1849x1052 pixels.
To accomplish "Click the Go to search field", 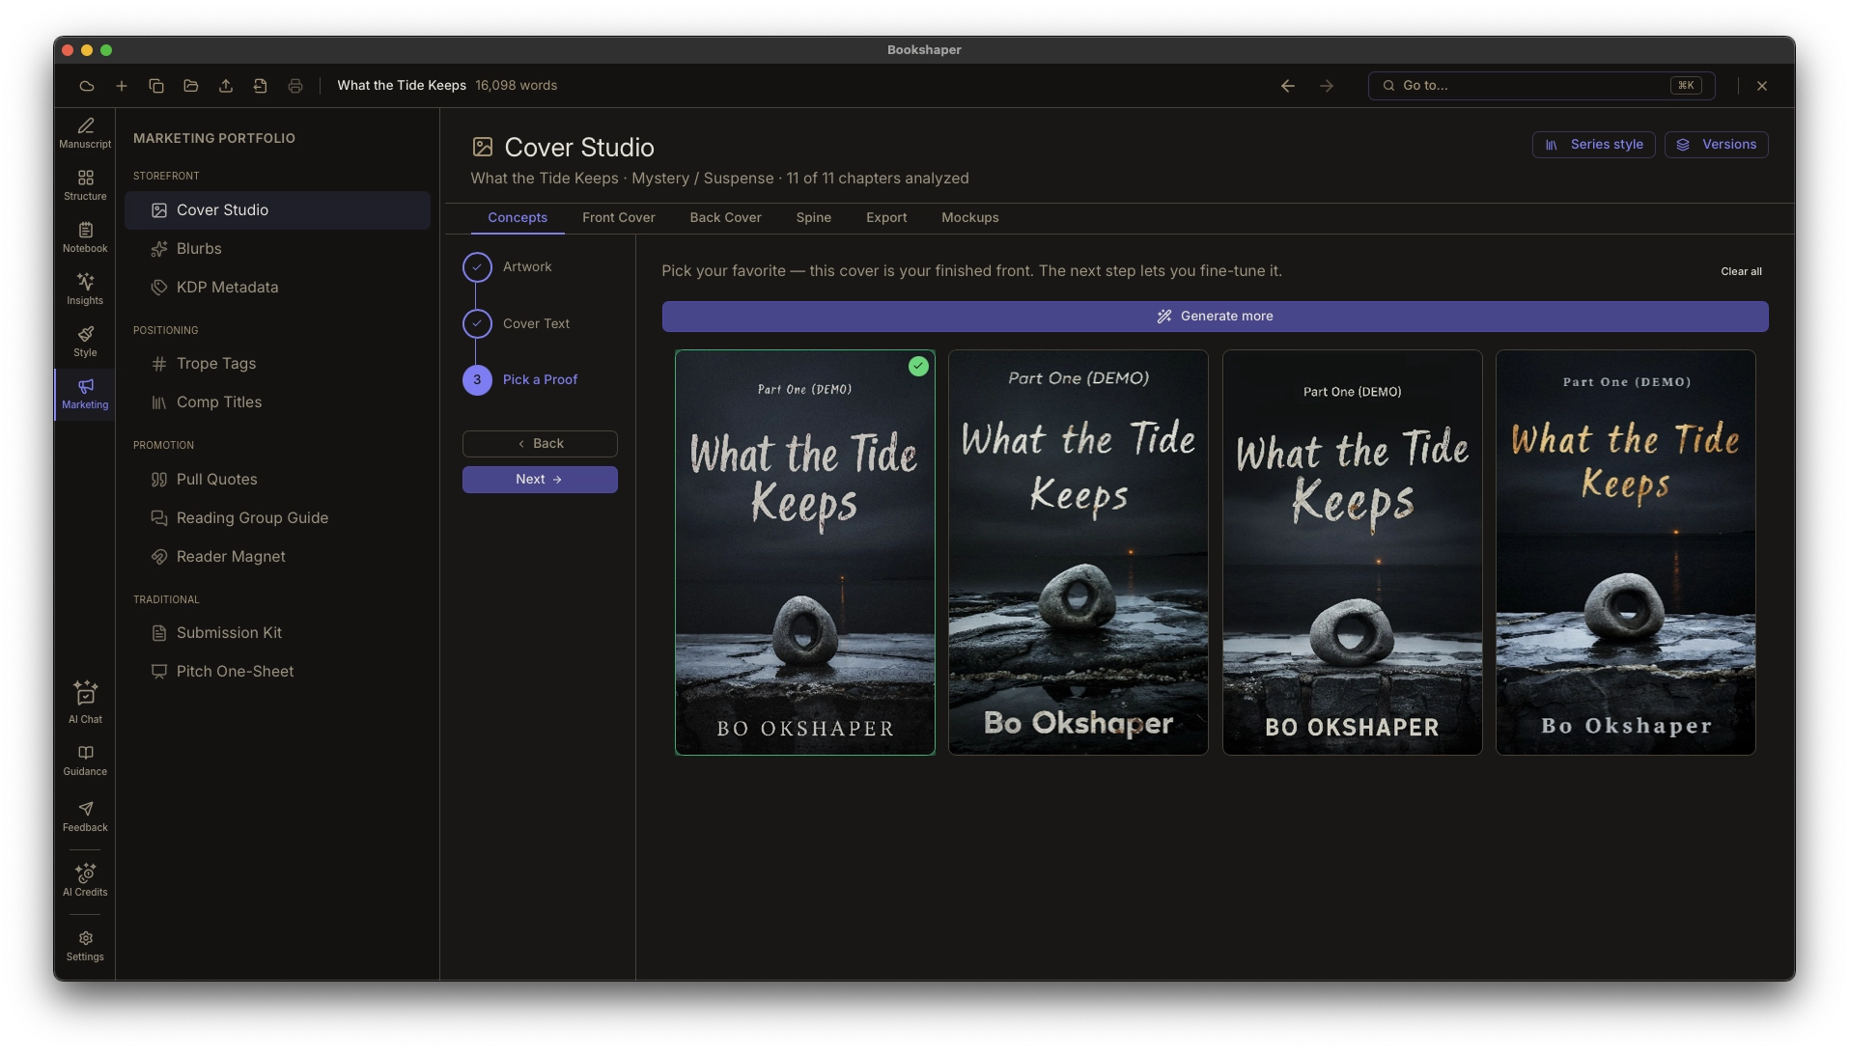I will point(1541,86).
